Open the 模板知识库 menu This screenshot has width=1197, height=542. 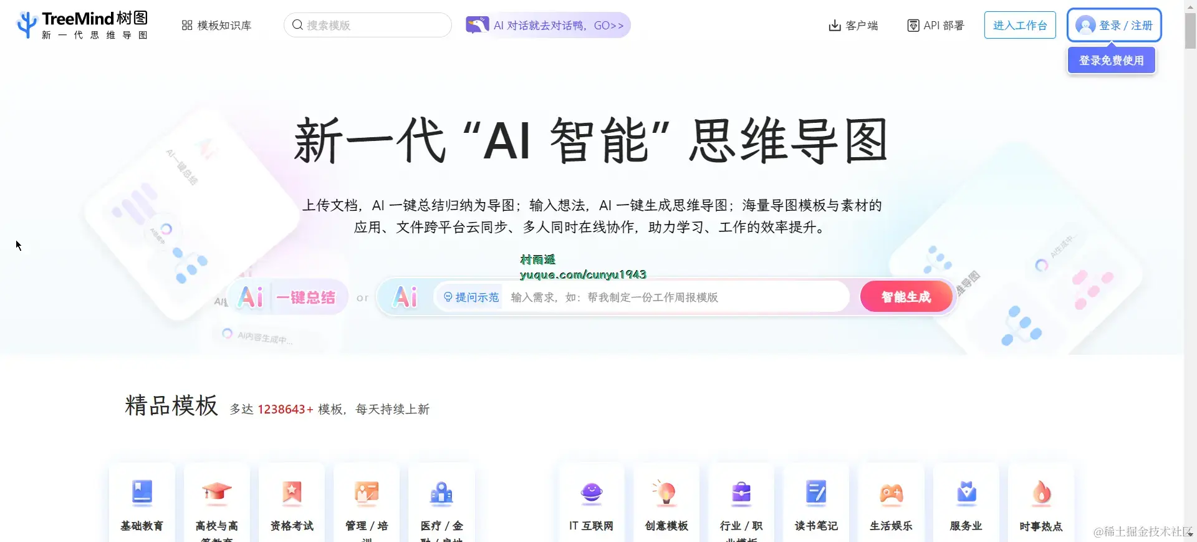coord(216,26)
